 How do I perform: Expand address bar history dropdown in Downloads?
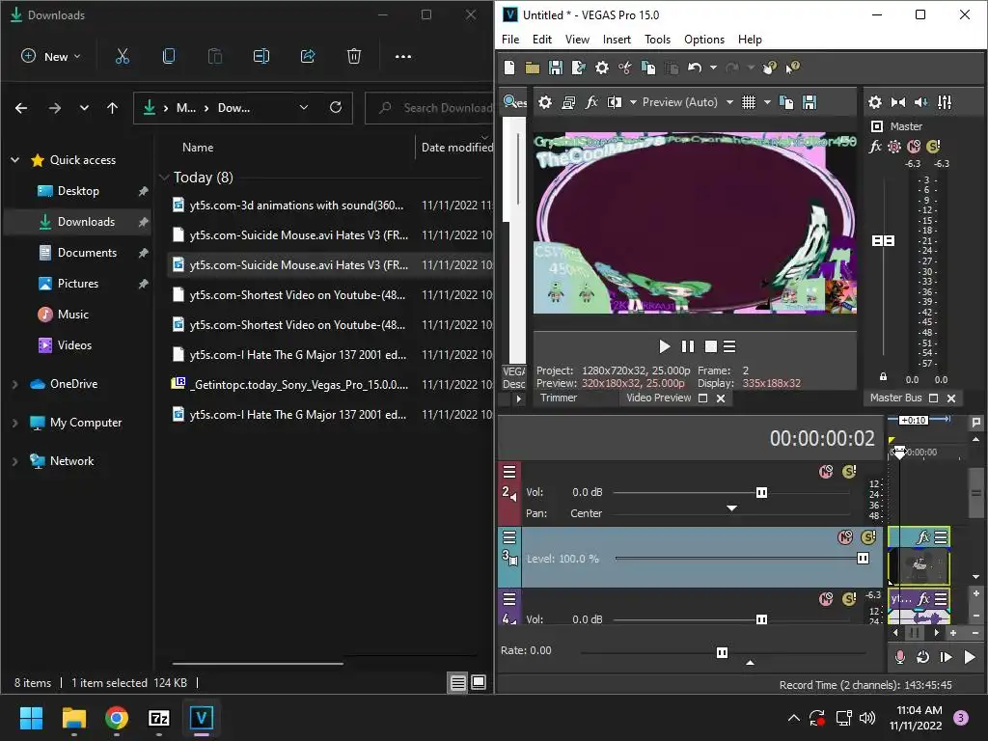click(304, 108)
